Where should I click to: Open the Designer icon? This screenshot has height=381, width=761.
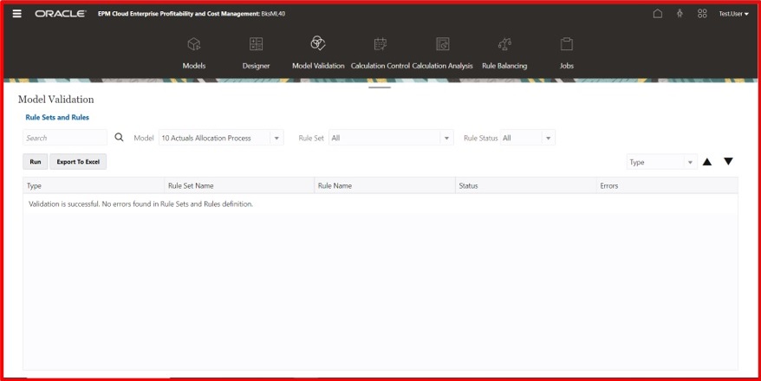point(257,44)
